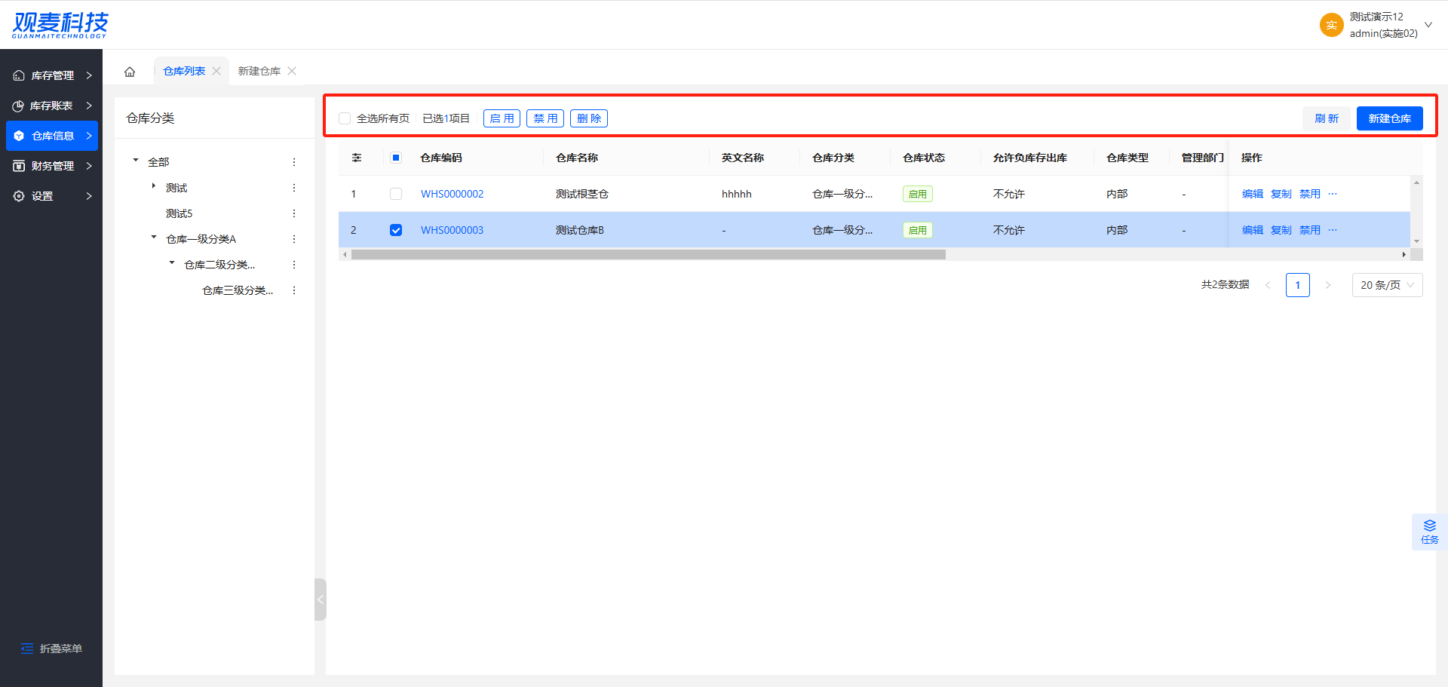The height and width of the screenshot is (687, 1448).
Task: Toggle the header select-all checkbox
Action: 396,158
